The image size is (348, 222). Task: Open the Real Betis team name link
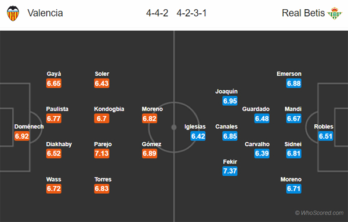click(x=303, y=13)
